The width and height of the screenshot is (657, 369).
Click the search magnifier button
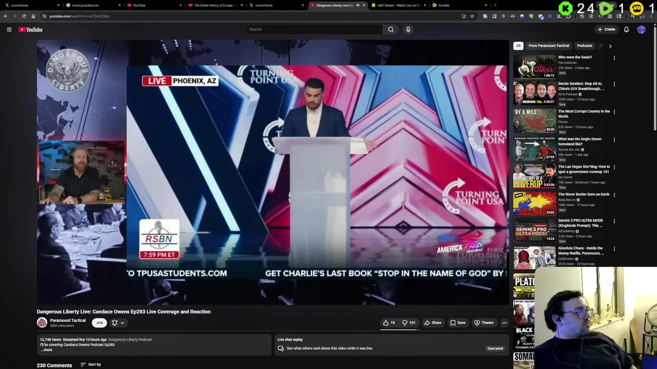[391, 29]
